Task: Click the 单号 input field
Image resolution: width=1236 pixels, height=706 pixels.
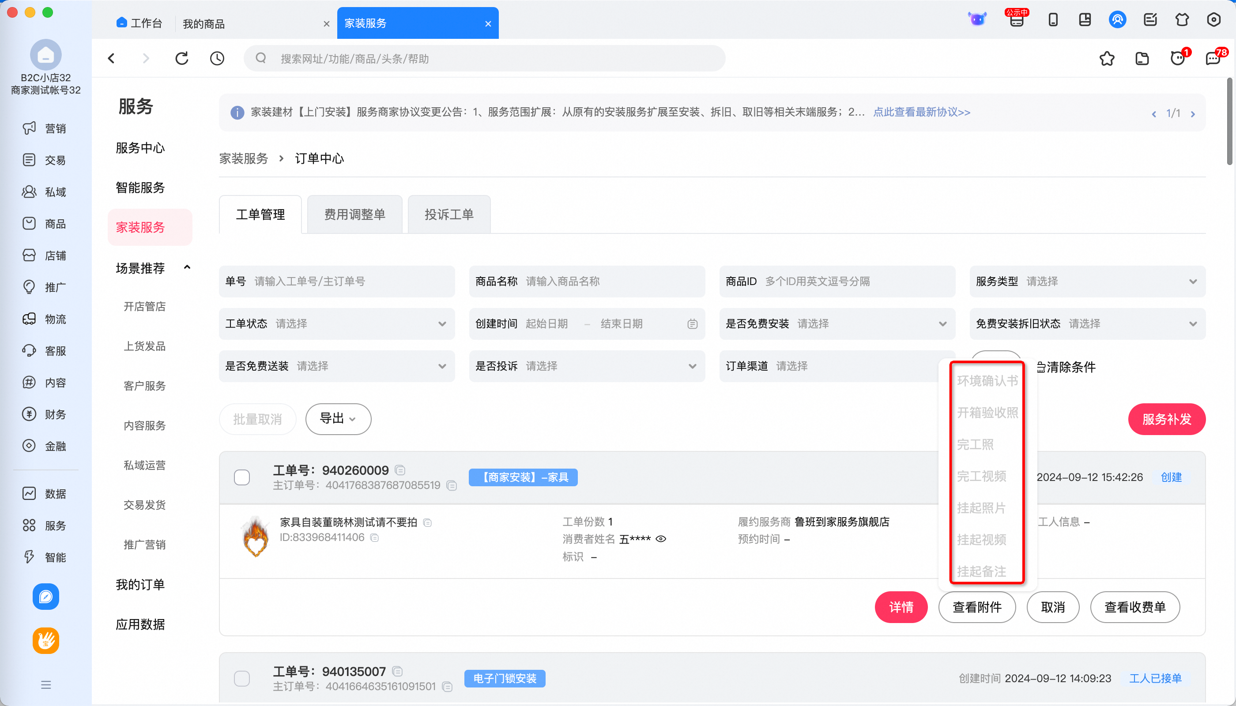Action: pos(337,281)
